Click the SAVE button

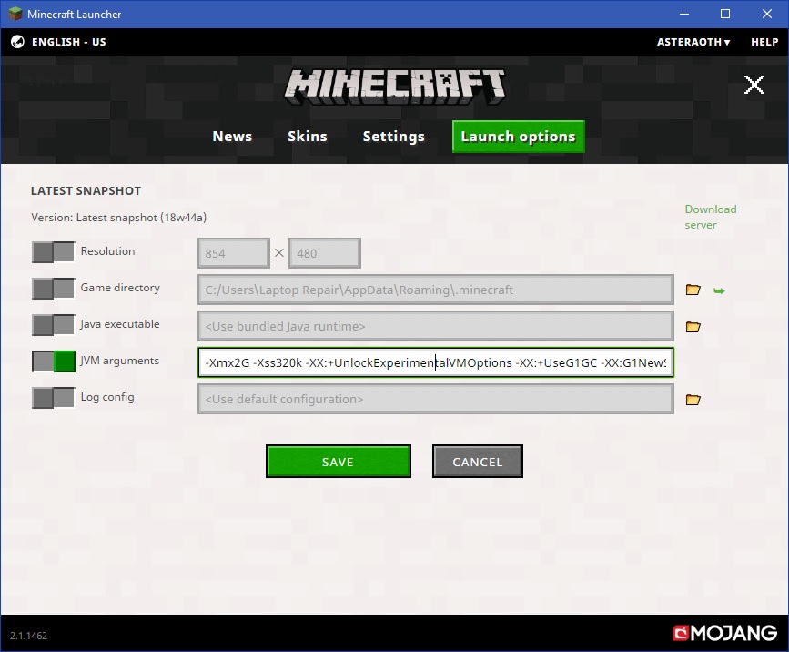[x=339, y=461]
